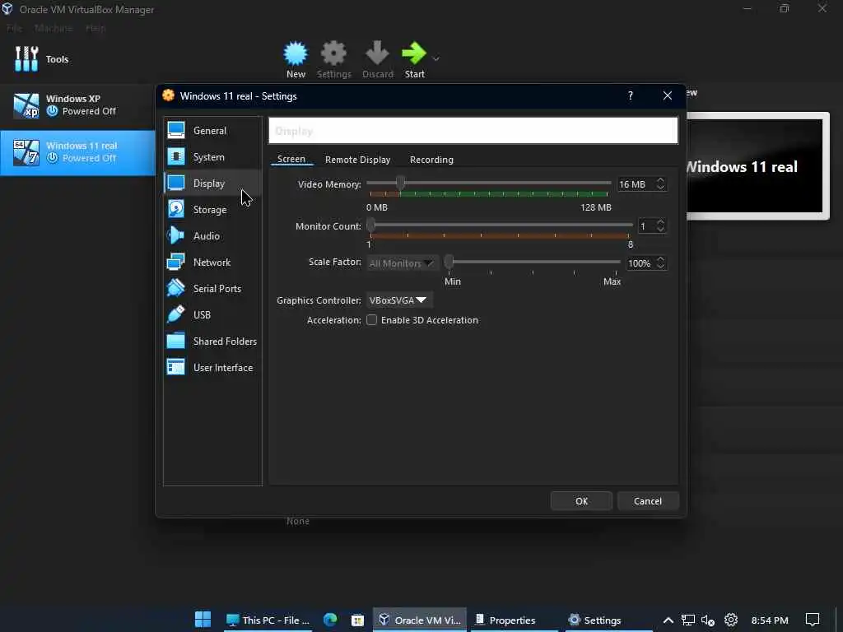Switch to the Recording tab

pyautogui.click(x=431, y=160)
